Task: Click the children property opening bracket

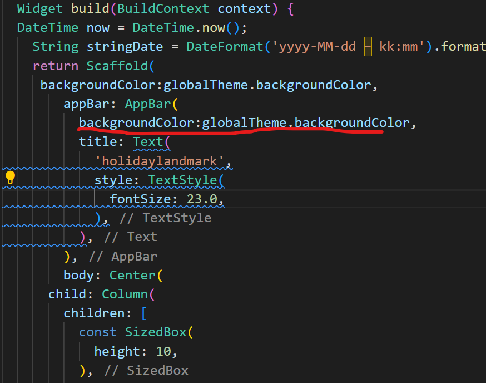Action: [x=143, y=313]
